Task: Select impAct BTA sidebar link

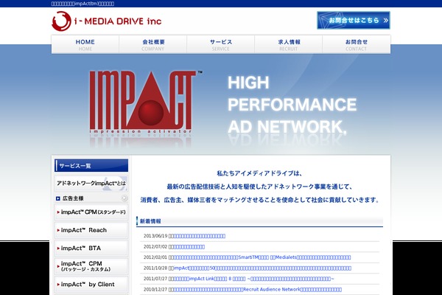Action: [x=91, y=248]
